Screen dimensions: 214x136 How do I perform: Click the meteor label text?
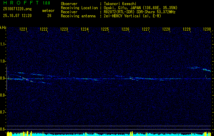pyautogui.click(x=48, y=11)
